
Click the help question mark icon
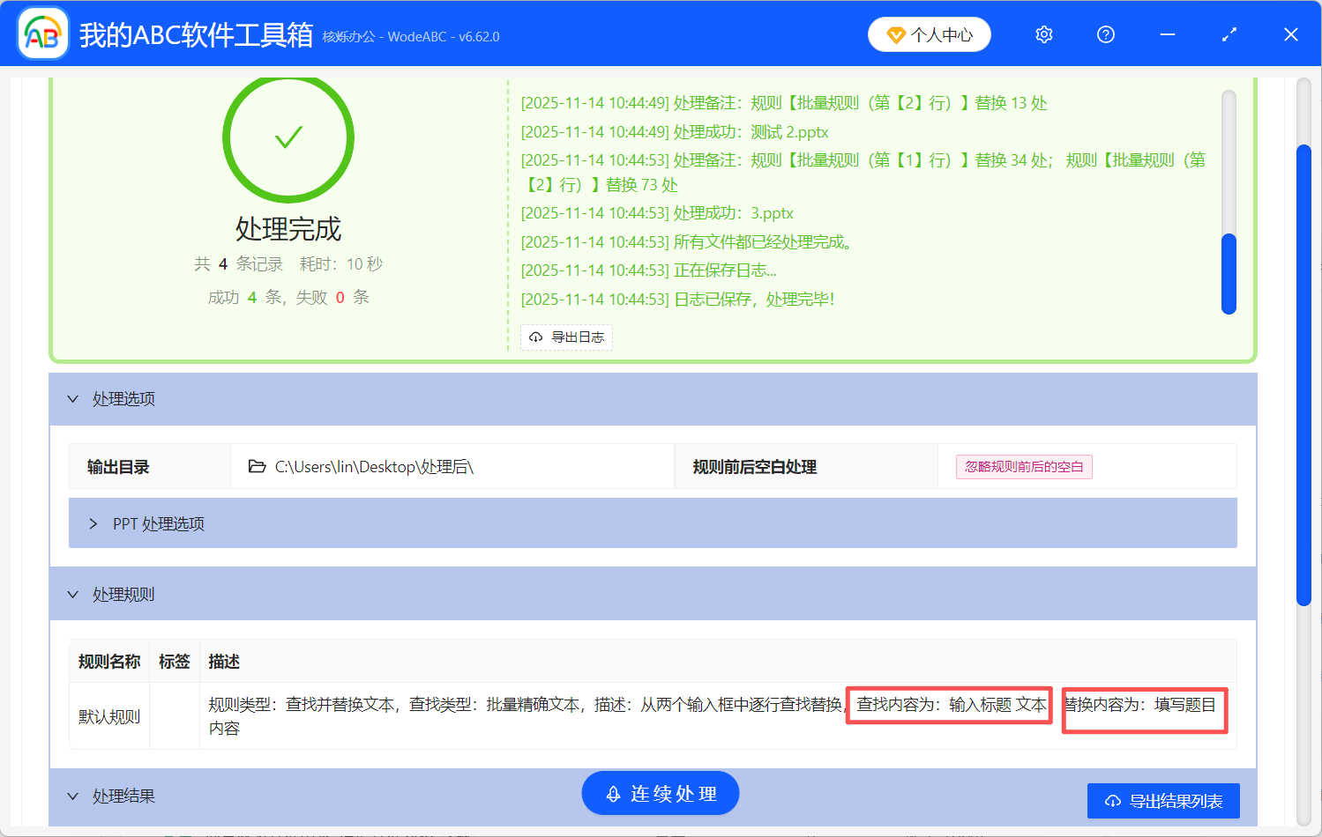1105,33
